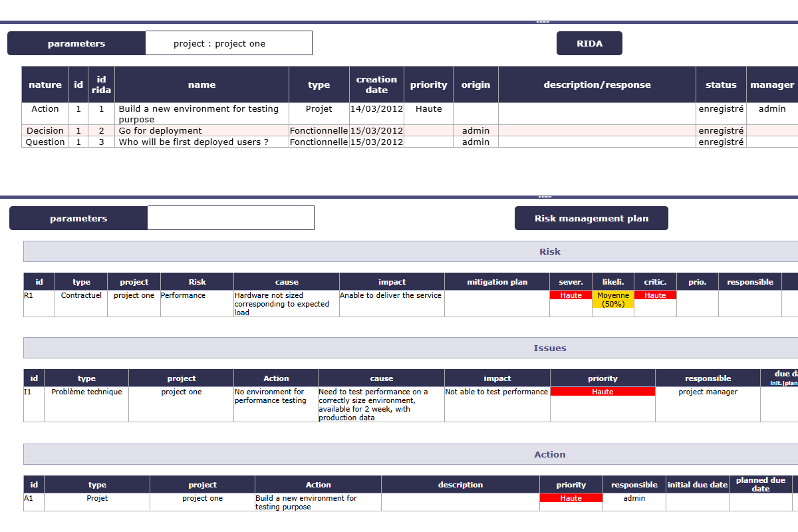The width and height of the screenshot is (798, 532).
Task: Select the yellow Moyenne (50%) likelihood cell
Action: [613, 299]
